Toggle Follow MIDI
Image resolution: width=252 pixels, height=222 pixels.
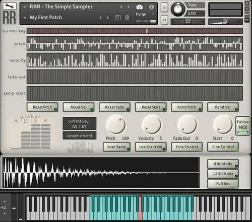[243, 126]
